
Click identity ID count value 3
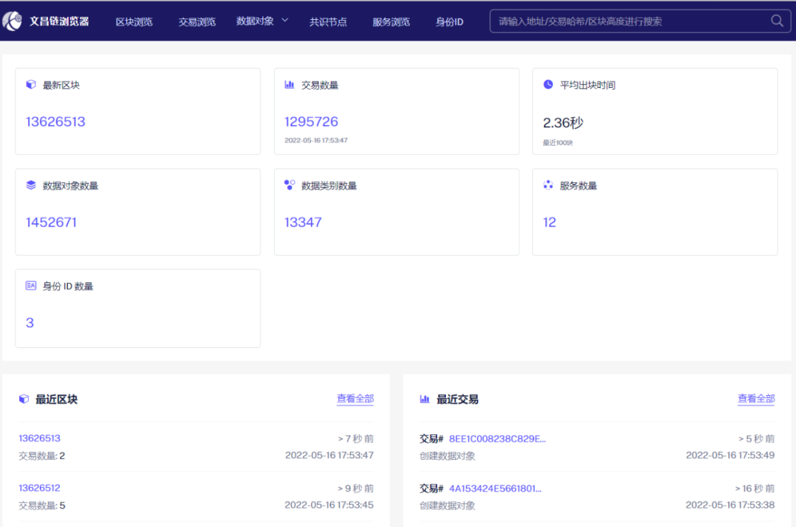(30, 323)
